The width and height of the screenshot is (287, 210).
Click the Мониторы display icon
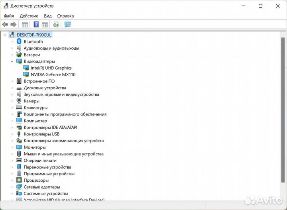tap(19, 147)
